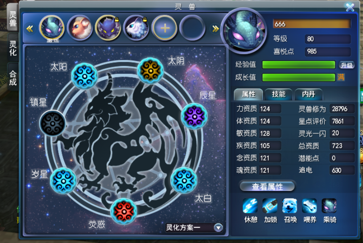
Task: Show next pets with right arrow
Action: point(215,28)
